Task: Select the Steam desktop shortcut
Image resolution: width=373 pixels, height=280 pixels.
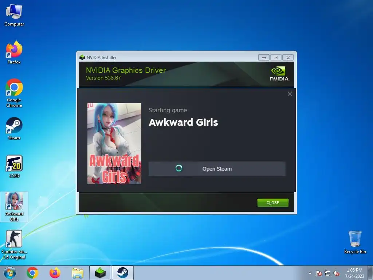Action: [14, 129]
